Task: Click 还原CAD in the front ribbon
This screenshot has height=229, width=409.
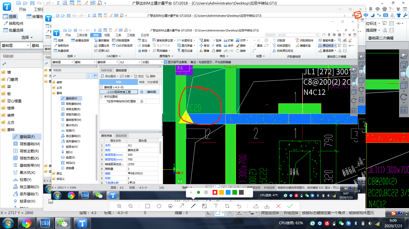Action: (102, 51)
